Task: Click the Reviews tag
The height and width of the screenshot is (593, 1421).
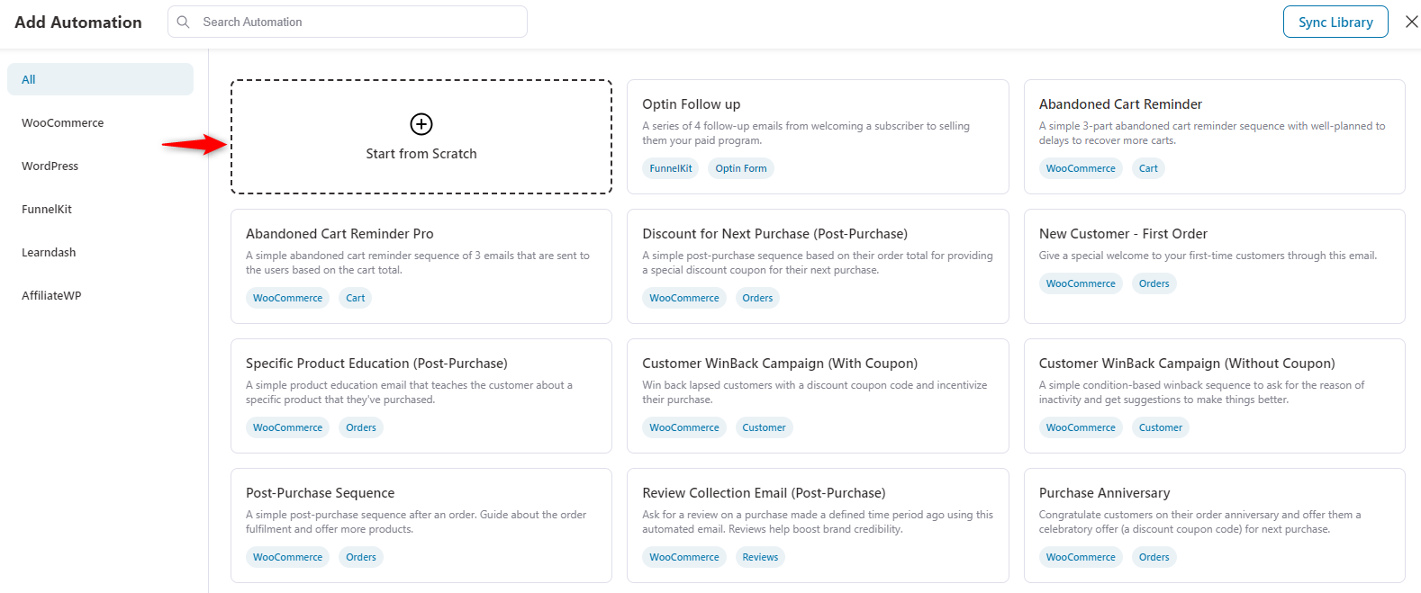Action: (760, 557)
